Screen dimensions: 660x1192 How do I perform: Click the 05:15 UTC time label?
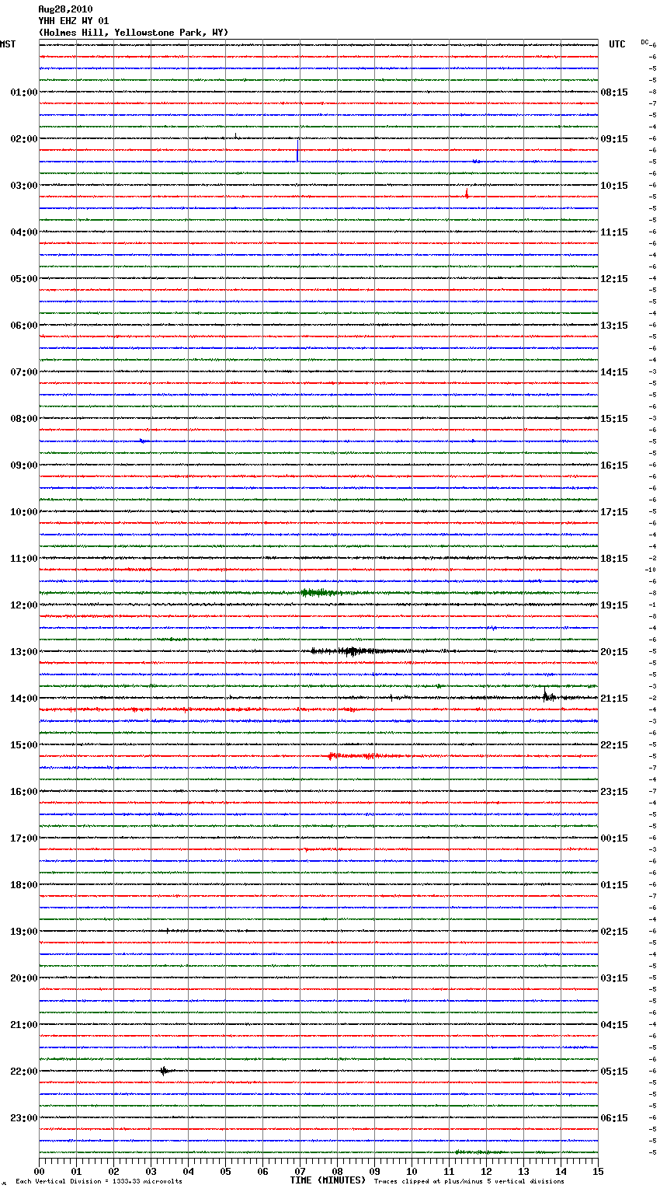(x=614, y=1072)
